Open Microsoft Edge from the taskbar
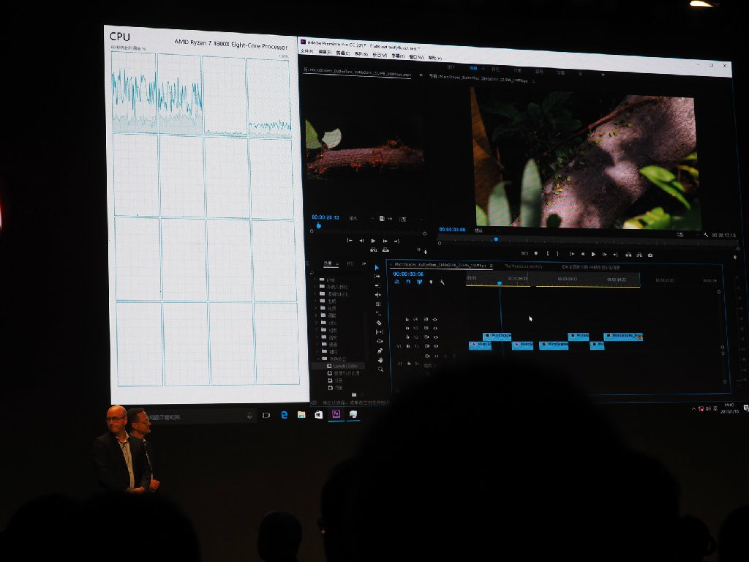The image size is (749, 562). (285, 415)
